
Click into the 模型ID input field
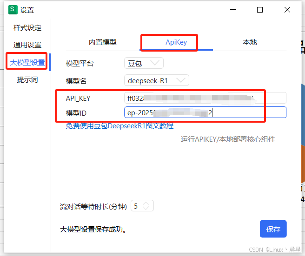pos(206,112)
